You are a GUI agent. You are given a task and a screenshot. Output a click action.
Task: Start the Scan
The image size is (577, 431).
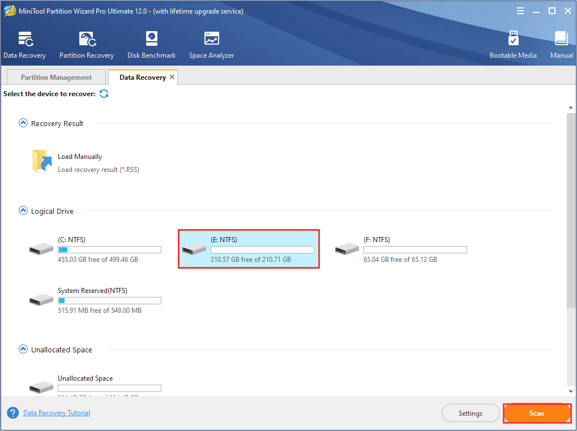(537, 413)
